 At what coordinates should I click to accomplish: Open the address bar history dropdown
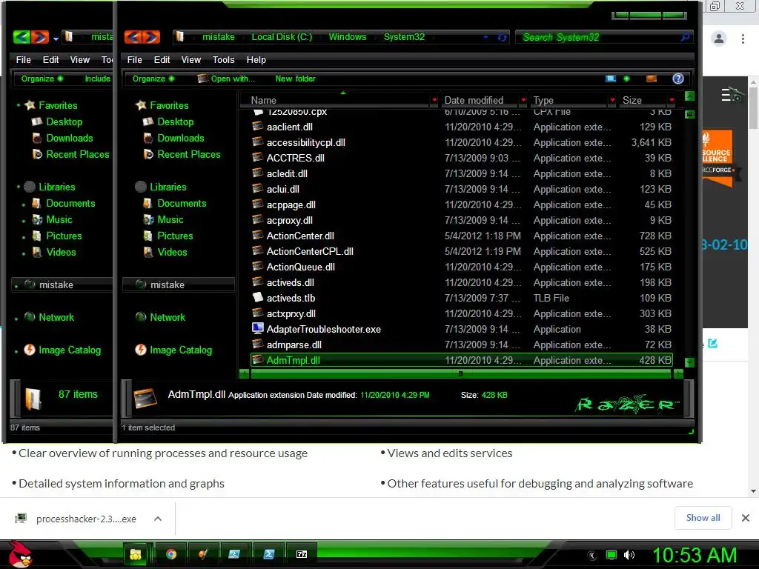(486, 37)
